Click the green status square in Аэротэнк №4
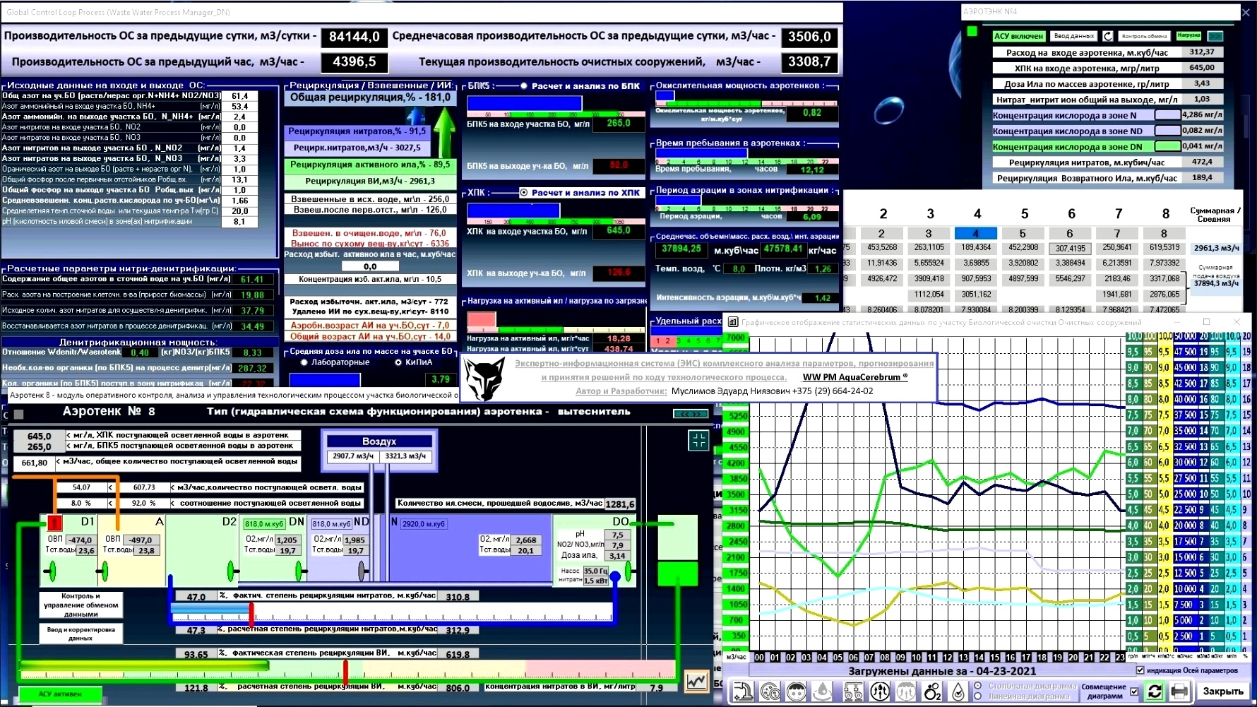Image resolution: width=1257 pixels, height=707 pixels. [x=972, y=31]
